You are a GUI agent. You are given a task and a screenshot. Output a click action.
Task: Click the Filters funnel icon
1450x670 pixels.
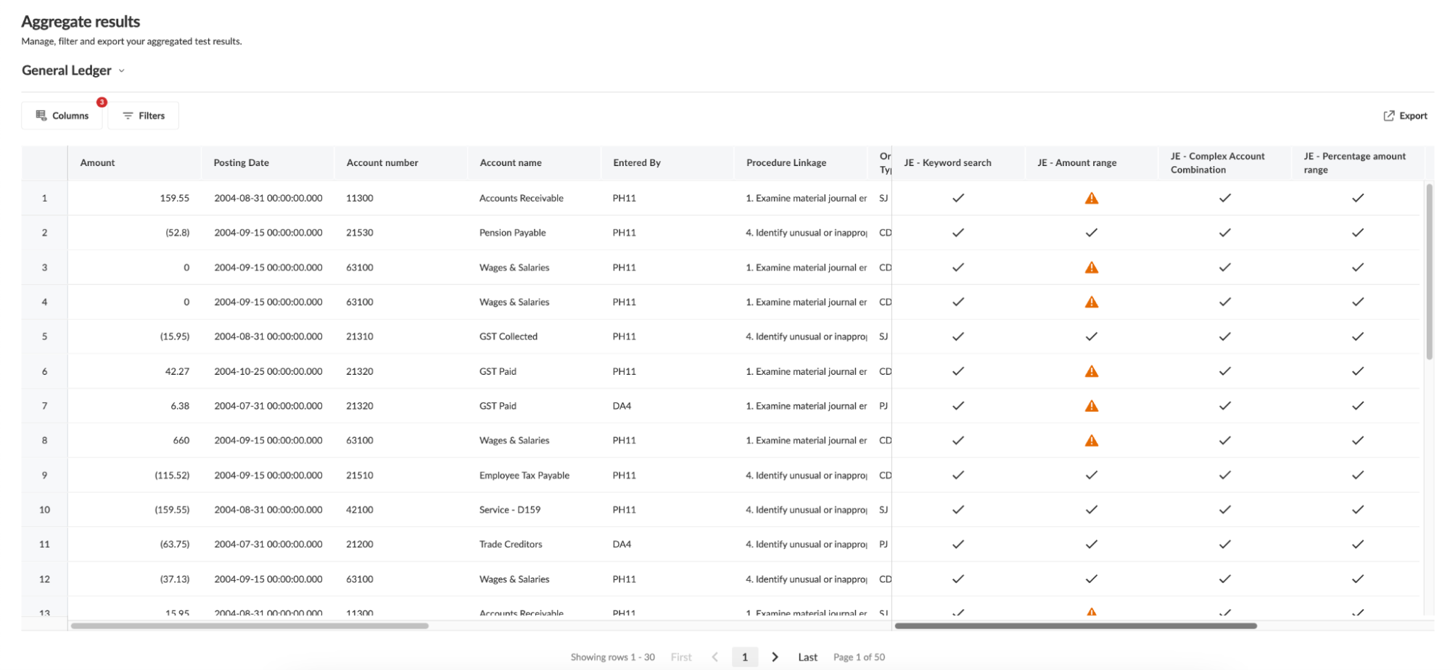click(x=128, y=115)
